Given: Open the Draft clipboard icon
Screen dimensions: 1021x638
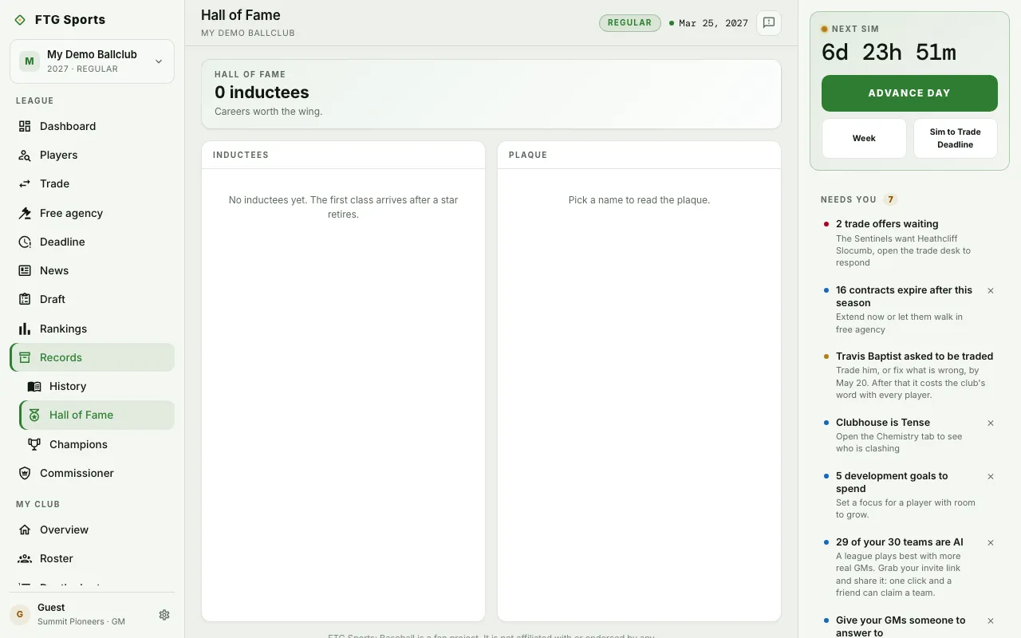Looking at the screenshot, I should click(25, 299).
